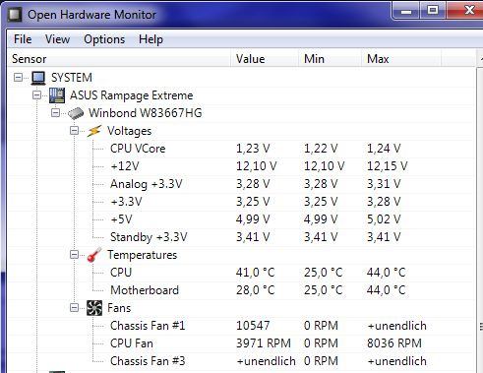Open the Options menu

[x=104, y=39]
